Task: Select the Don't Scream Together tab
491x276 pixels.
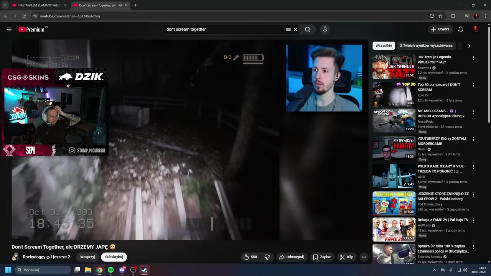Action: click(97, 5)
